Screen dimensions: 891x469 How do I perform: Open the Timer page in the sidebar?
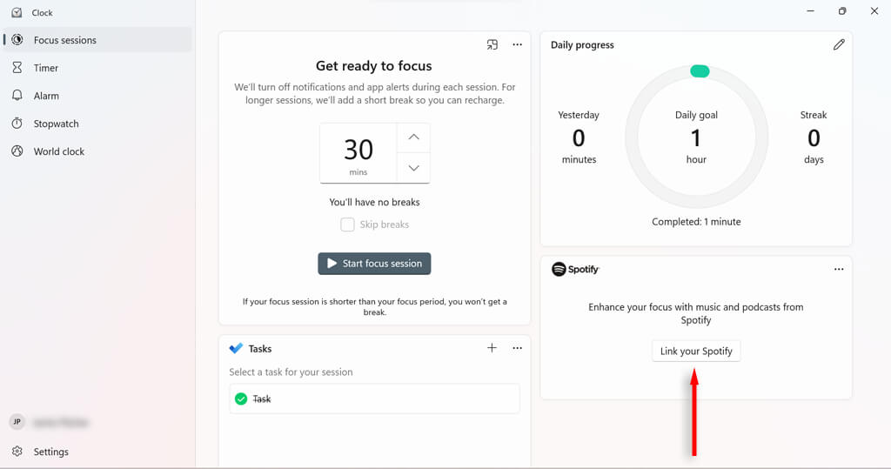coord(46,68)
